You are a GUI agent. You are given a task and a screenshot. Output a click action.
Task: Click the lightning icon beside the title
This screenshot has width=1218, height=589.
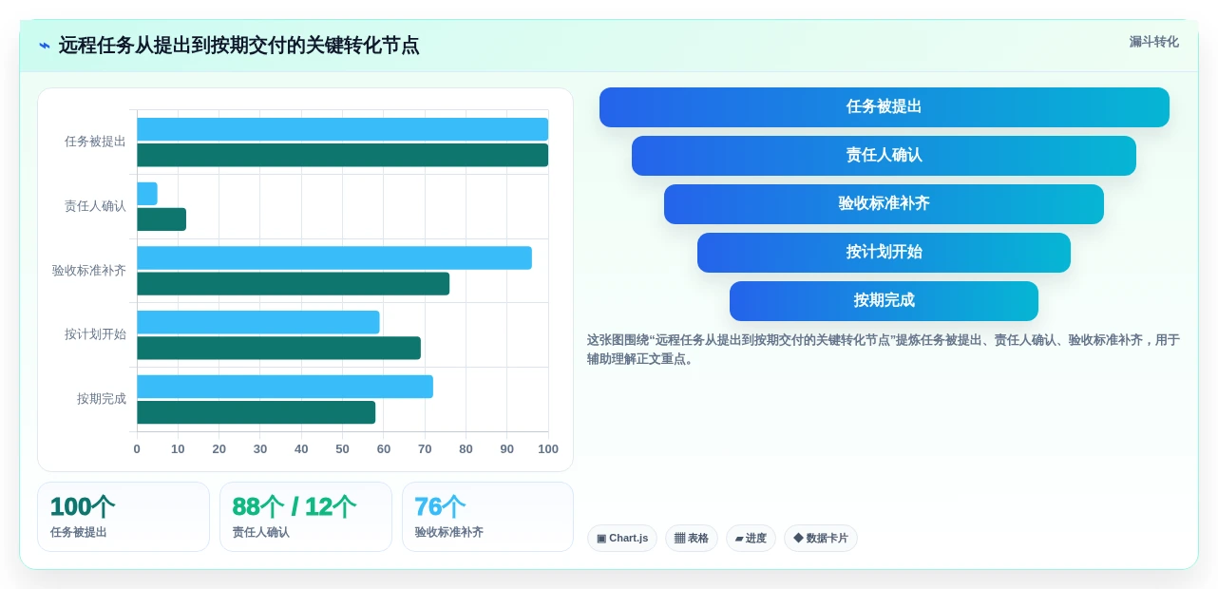(x=45, y=46)
